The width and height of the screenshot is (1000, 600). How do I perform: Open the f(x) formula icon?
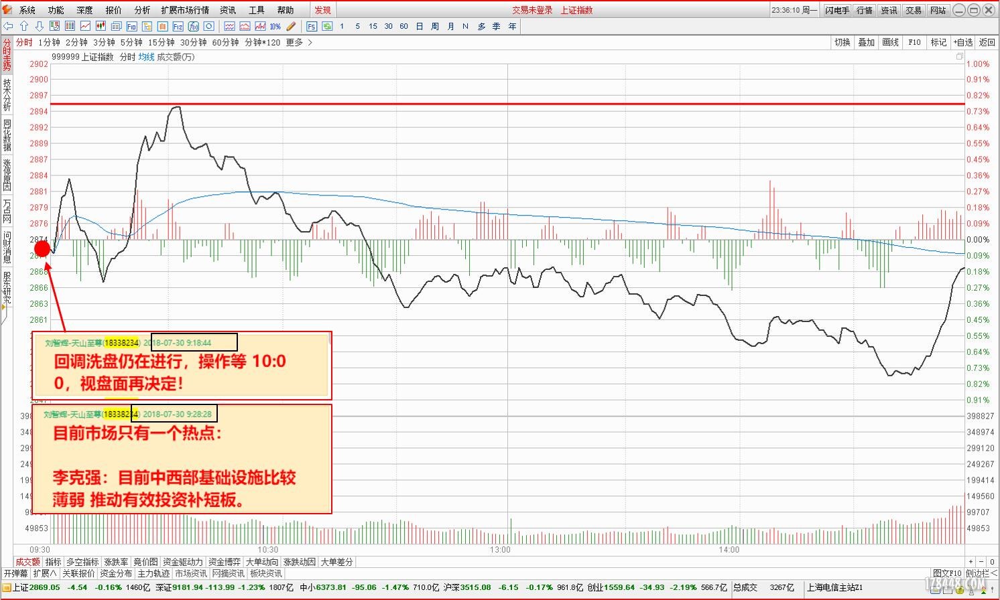pos(193,26)
